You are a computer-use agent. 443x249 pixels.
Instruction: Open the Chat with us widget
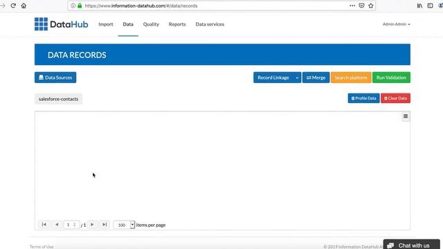(411, 245)
